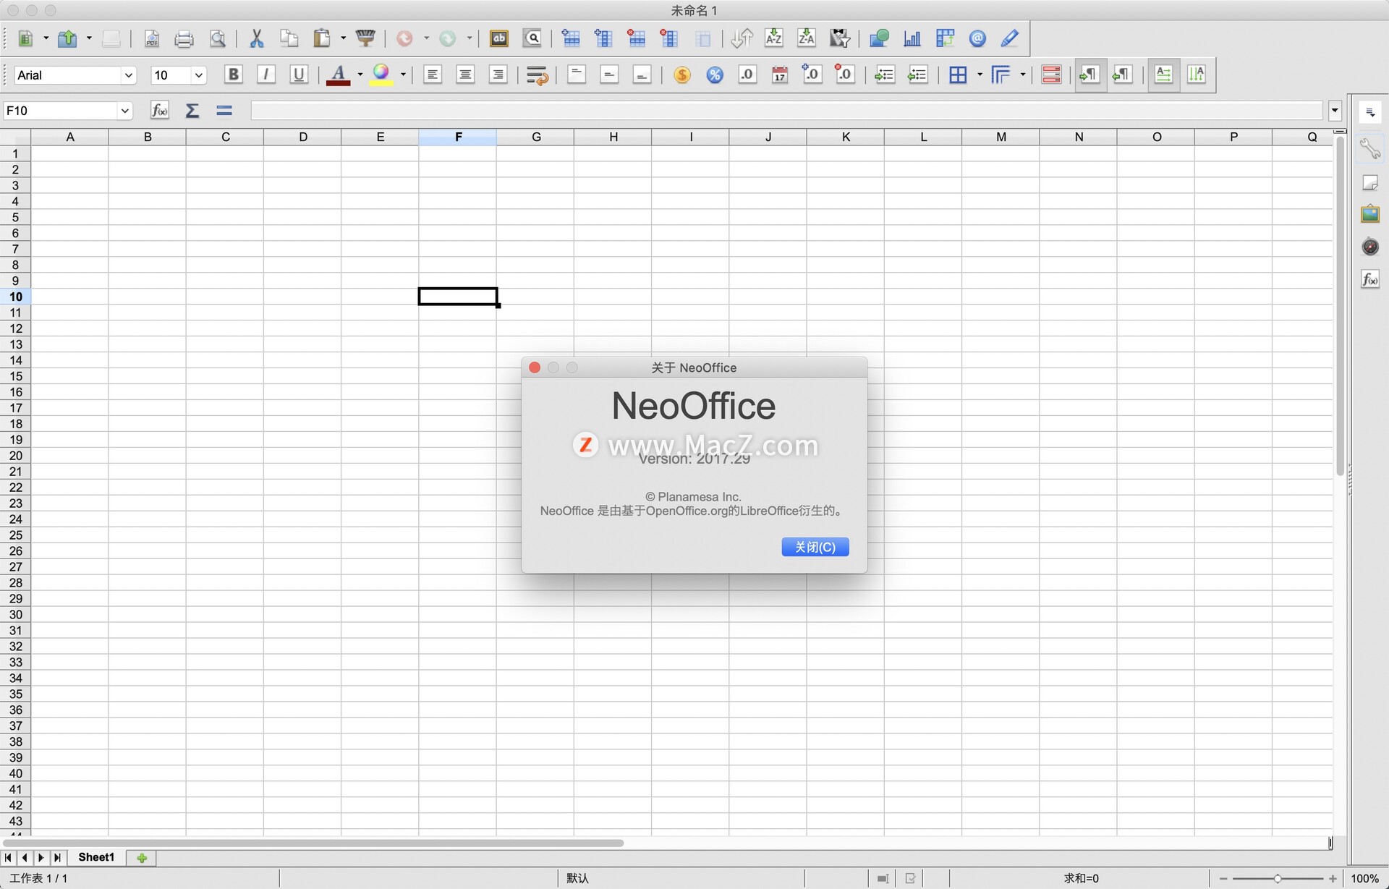
Task: Open the font color dropdown arrow
Action: click(x=360, y=75)
